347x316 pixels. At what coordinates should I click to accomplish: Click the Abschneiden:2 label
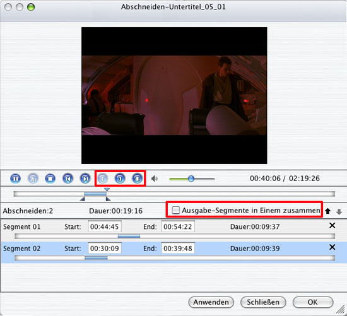coord(28,211)
